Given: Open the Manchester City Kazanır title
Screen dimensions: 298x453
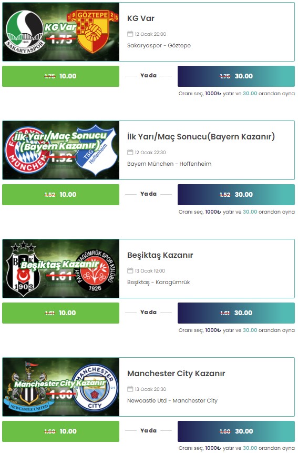Looking at the screenshot, I should click(x=176, y=374).
